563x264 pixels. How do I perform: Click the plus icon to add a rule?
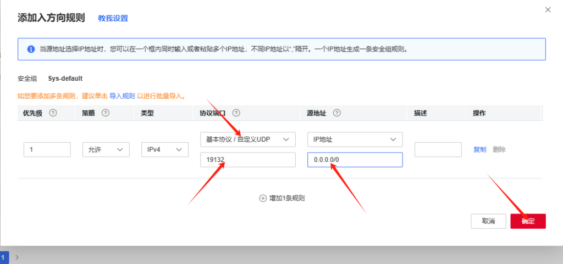(263, 198)
